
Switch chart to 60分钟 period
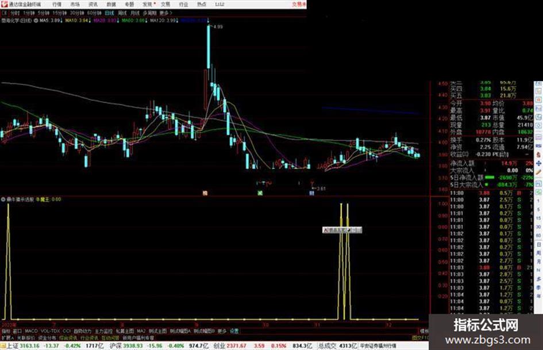point(94,13)
